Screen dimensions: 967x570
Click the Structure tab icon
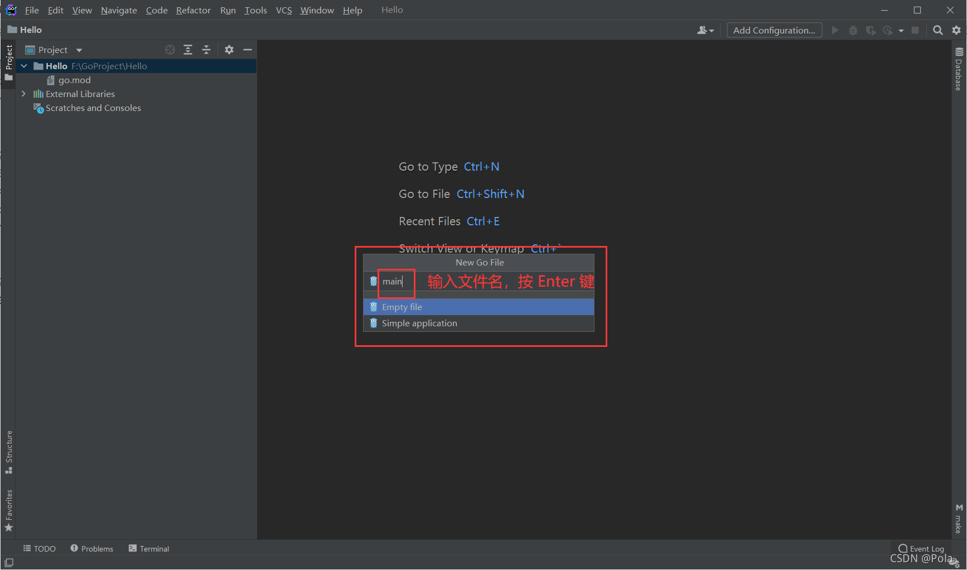tap(8, 471)
